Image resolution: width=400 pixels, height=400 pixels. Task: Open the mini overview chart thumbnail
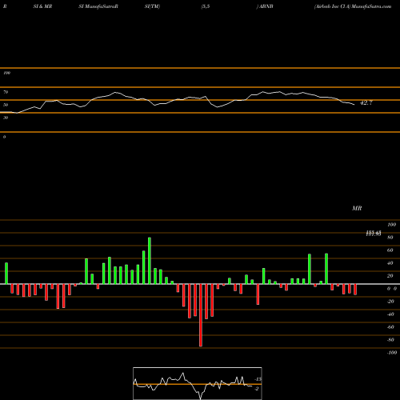click(x=198, y=383)
